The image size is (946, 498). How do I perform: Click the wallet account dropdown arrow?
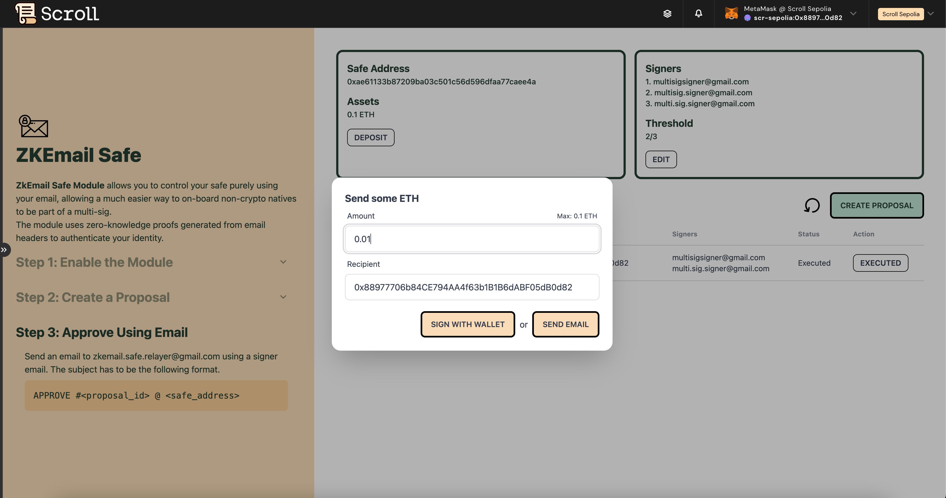[853, 14]
